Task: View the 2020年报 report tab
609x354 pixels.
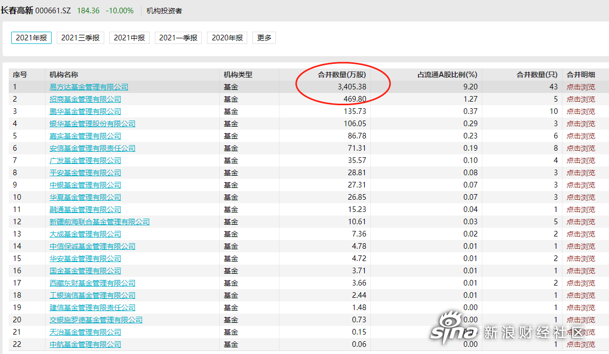Action: point(227,38)
